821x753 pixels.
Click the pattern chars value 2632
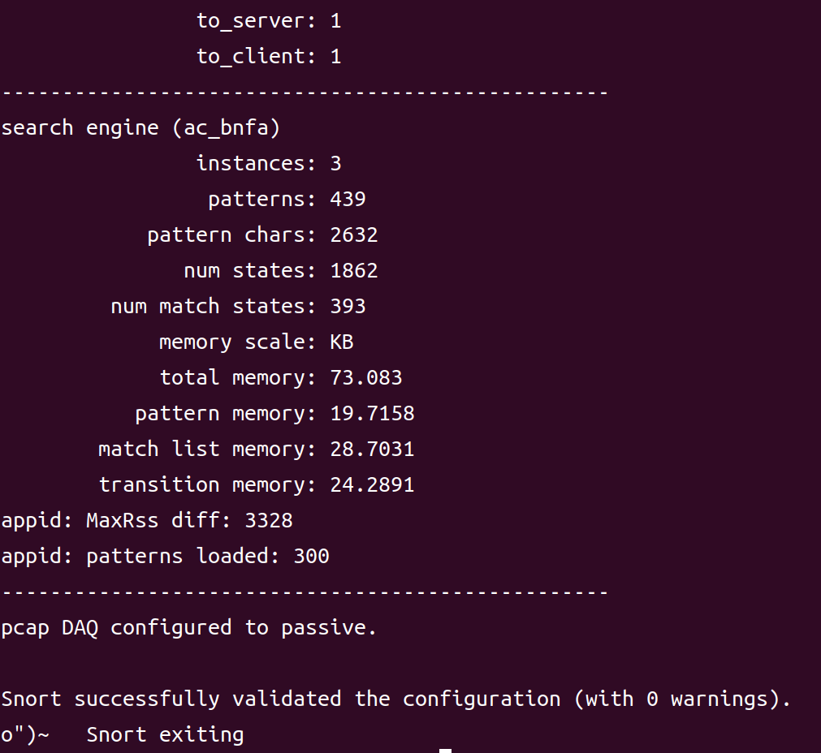point(354,235)
